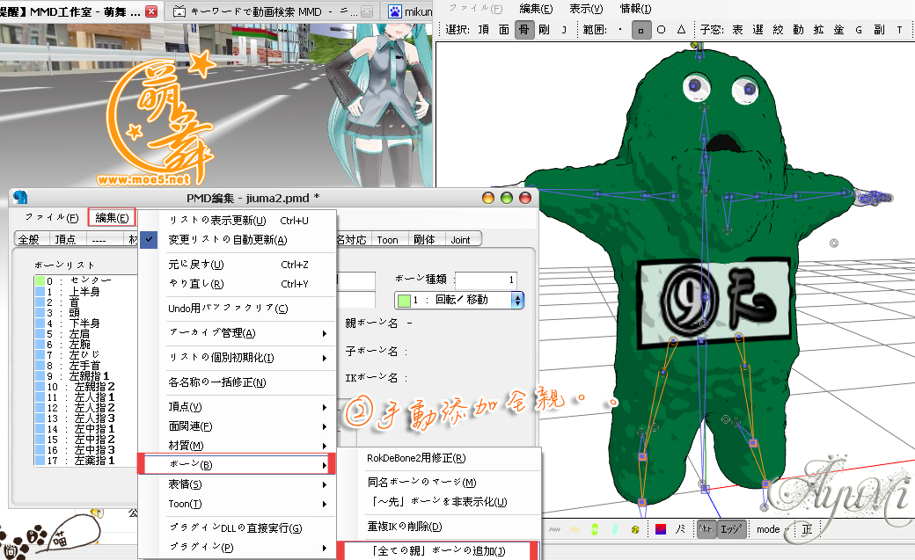Open the 編集(E) menu in viewer window
The height and width of the screenshot is (560, 915).
(x=536, y=9)
